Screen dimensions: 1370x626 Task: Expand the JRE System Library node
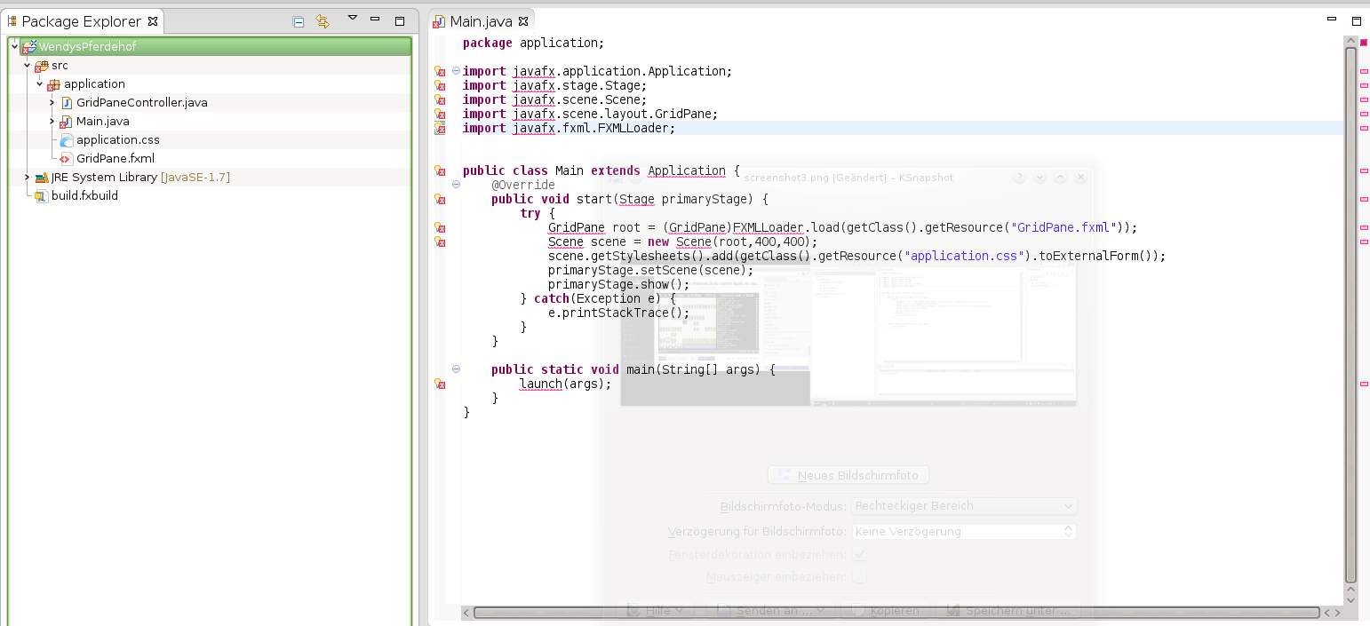coord(28,178)
